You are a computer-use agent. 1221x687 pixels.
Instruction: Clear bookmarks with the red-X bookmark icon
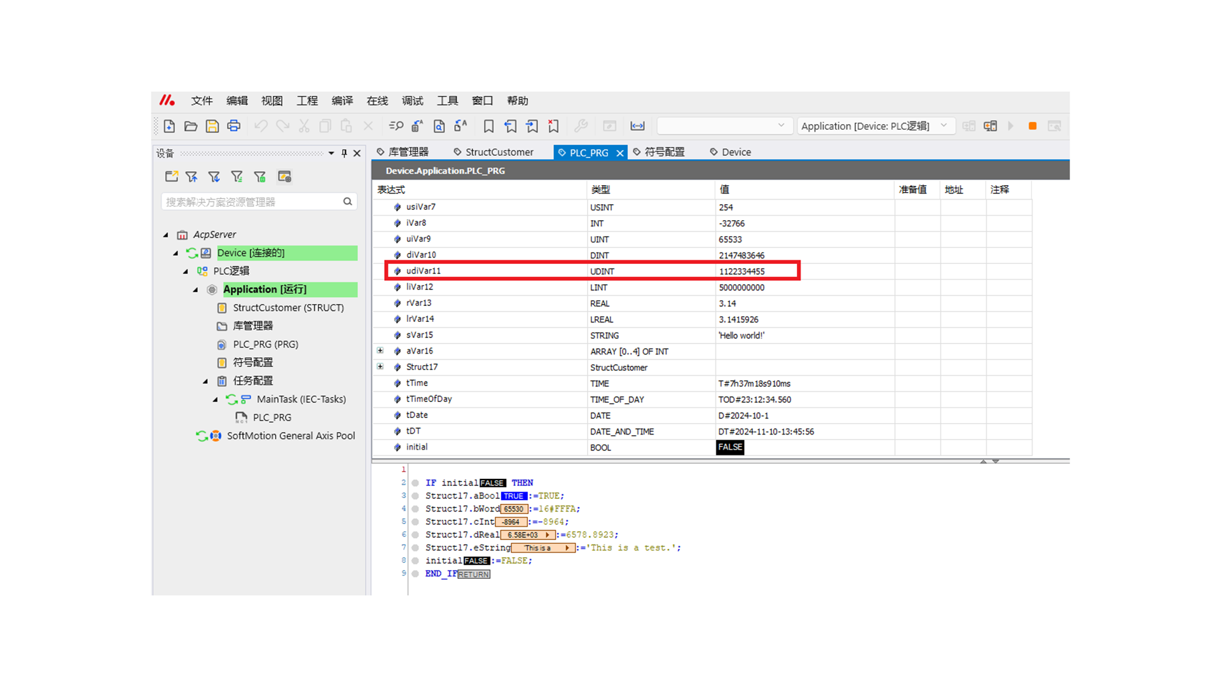[553, 126]
